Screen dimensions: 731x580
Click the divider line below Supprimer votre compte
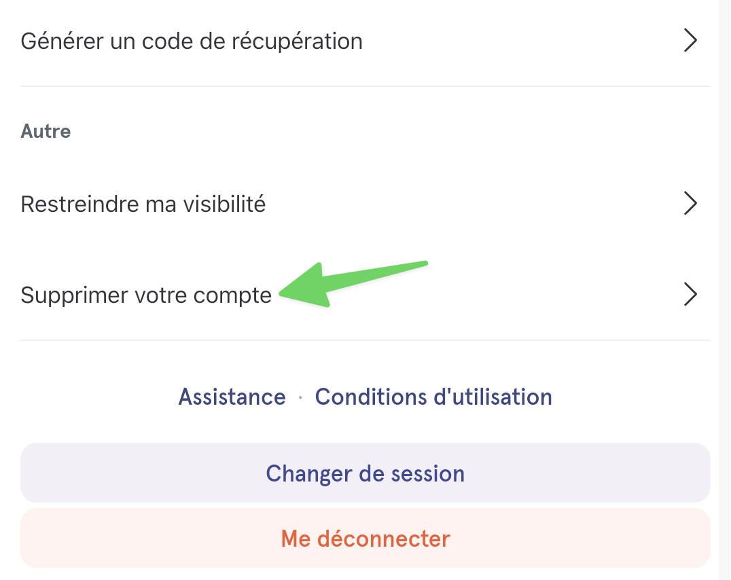click(365, 340)
